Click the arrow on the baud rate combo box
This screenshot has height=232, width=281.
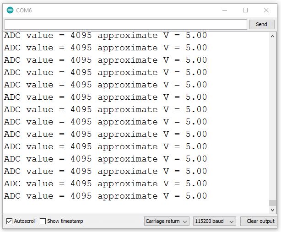232,221
